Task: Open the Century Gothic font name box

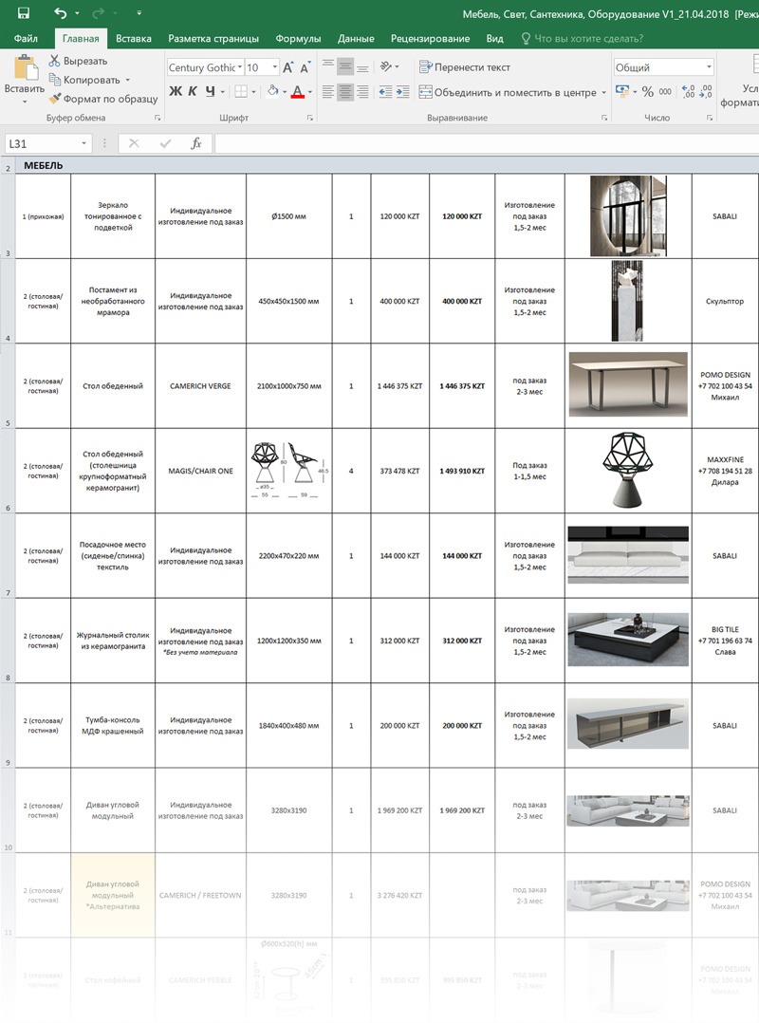Action: point(205,67)
